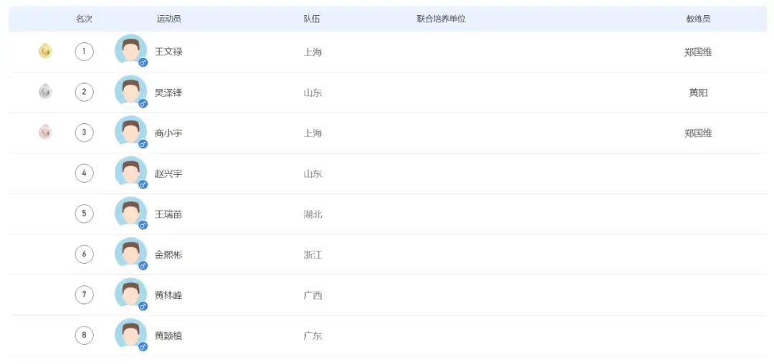This screenshot has height=364, width=774.
Task: Select the avatar of athlete 商小宇
Action: pos(131,131)
